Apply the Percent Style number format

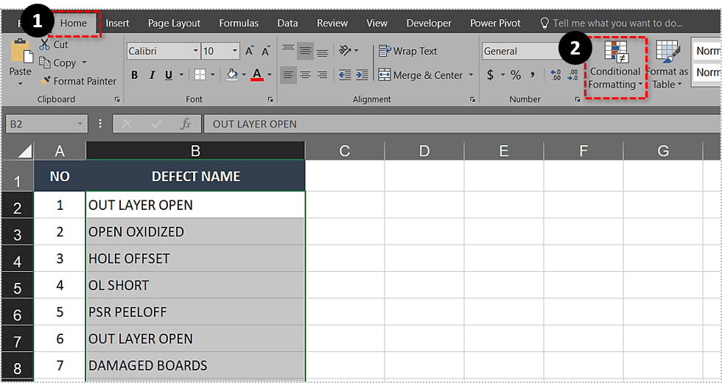tap(516, 75)
